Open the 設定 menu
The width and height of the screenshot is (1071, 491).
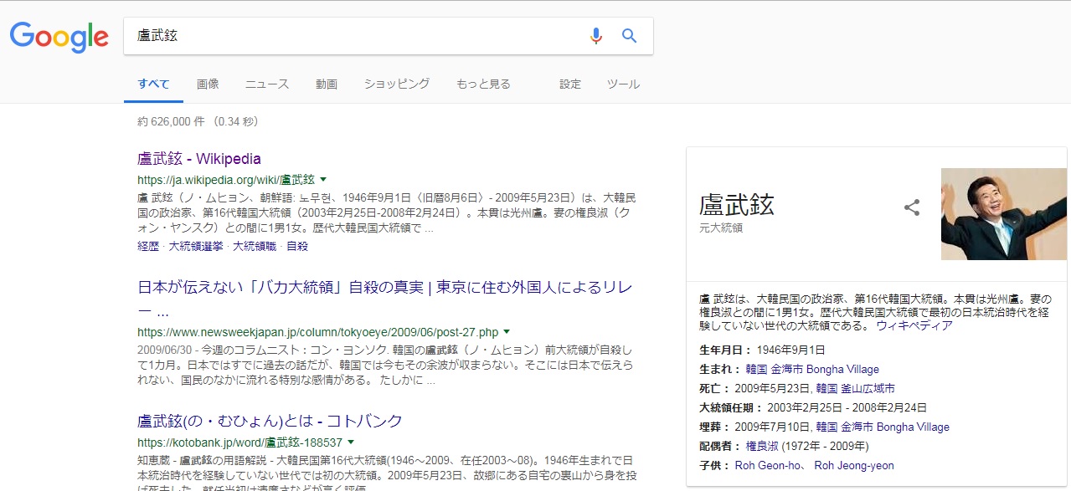coord(570,84)
